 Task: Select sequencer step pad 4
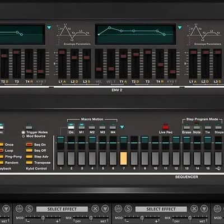coord(92,158)
